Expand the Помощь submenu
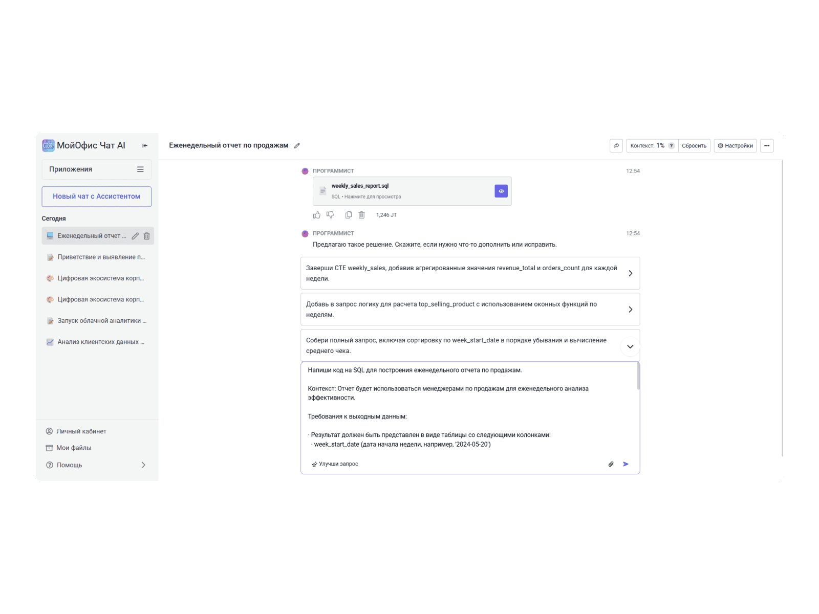The height and width of the screenshot is (614, 819). (x=143, y=465)
